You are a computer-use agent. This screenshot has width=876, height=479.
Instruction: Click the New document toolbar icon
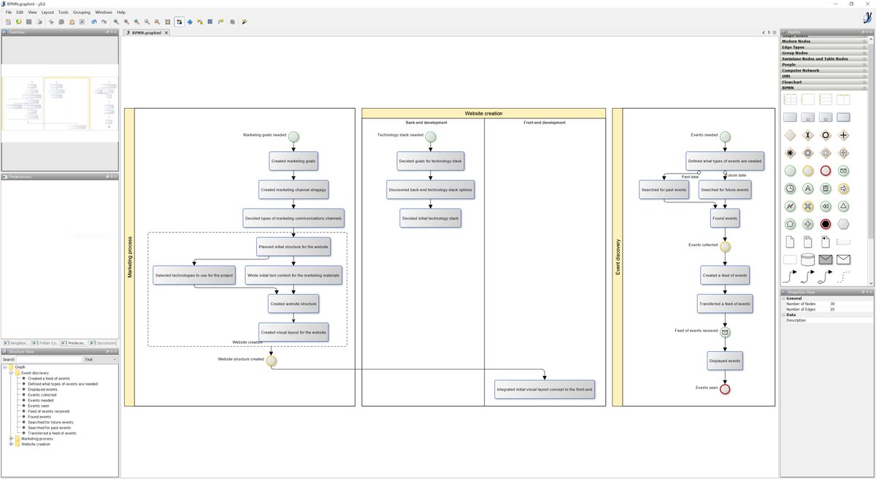coord(7,22)
